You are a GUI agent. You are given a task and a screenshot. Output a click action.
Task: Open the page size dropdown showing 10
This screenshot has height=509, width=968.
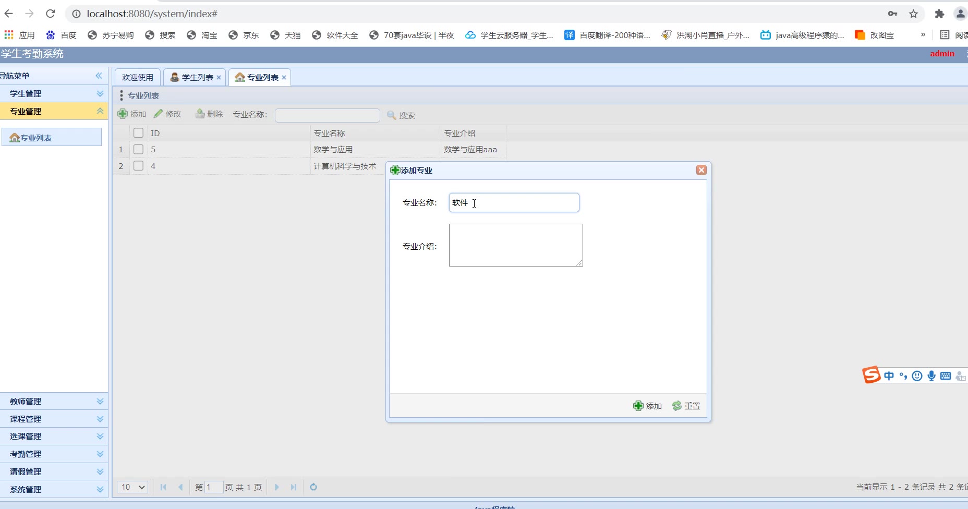[132, 487]
